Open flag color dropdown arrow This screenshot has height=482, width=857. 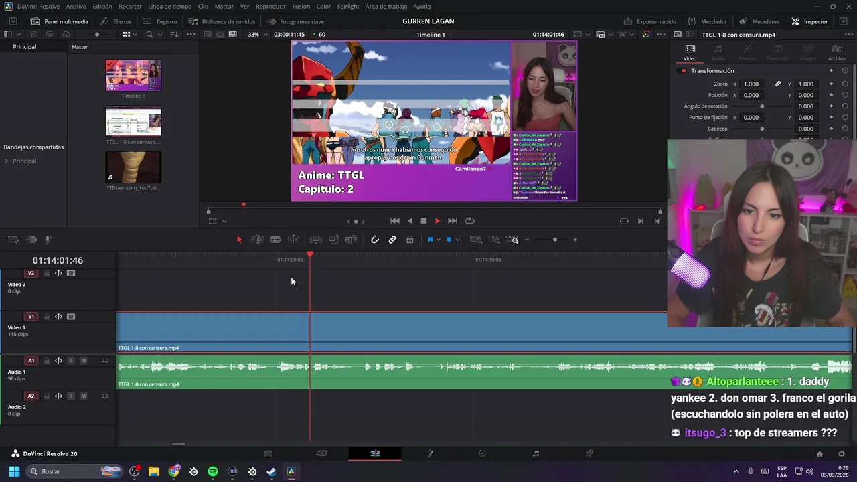438,240
